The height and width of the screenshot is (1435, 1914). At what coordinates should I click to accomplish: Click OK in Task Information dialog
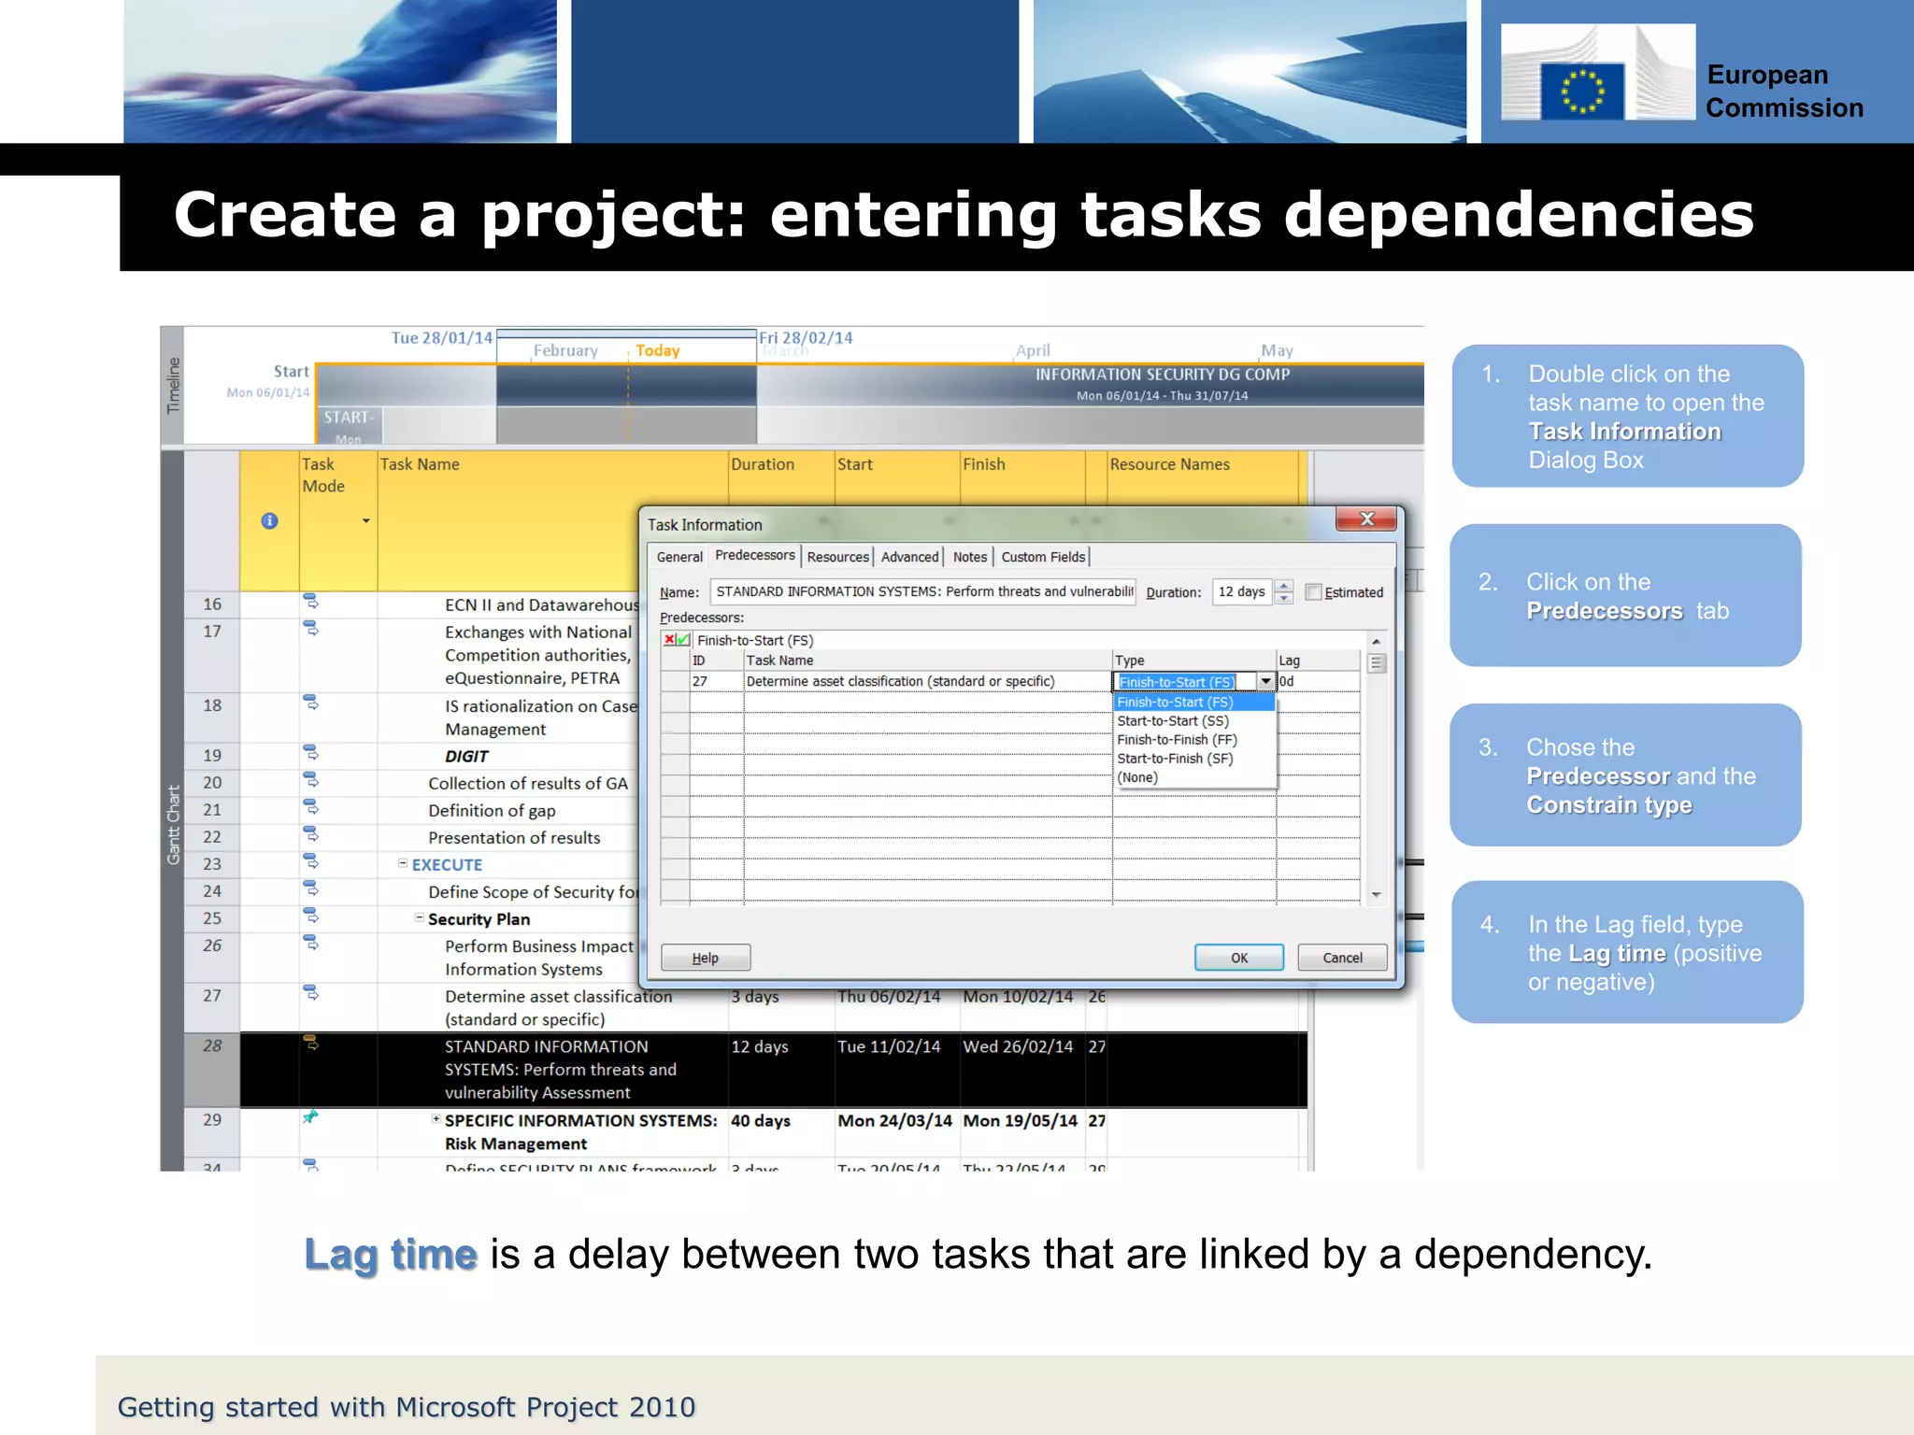(x=1239, y=958)
